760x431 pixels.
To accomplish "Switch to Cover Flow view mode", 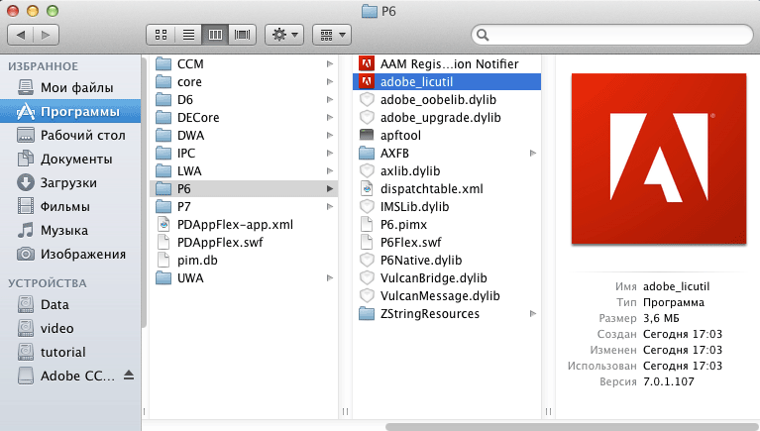I will pyautogui.click(x=243, y=35).
